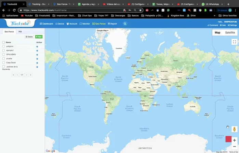
Task: Click action icon for Jardines de la Hacienda
Action: tap(37, 67)
